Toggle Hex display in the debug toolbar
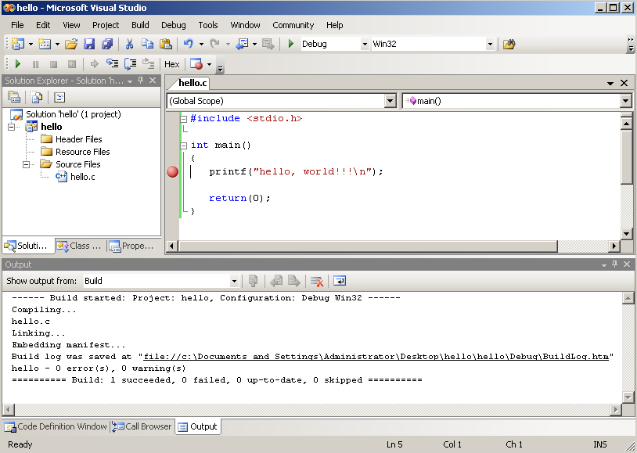Viewport: 637px width, 453px height. pos(172,64)
